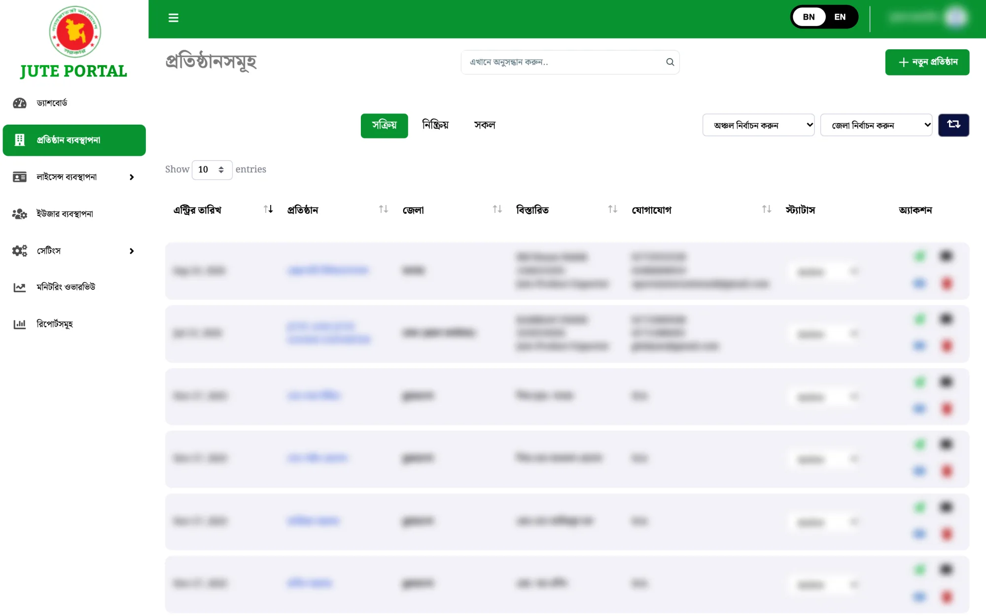
Task: Sort by প্রতিষ্ঠান column arrows
Action: click(384, 209)
